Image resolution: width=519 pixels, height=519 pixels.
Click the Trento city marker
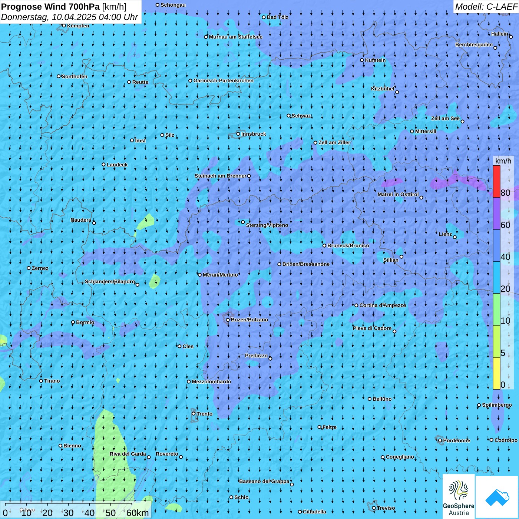194,414
